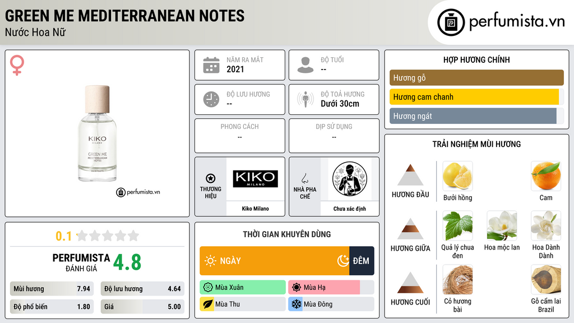
Task: Click the Kiko Milano brand logo
Action: 255,179
